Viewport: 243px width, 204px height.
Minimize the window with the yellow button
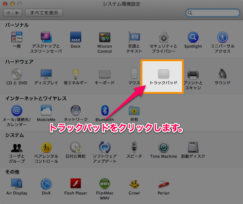click(13, 4)
